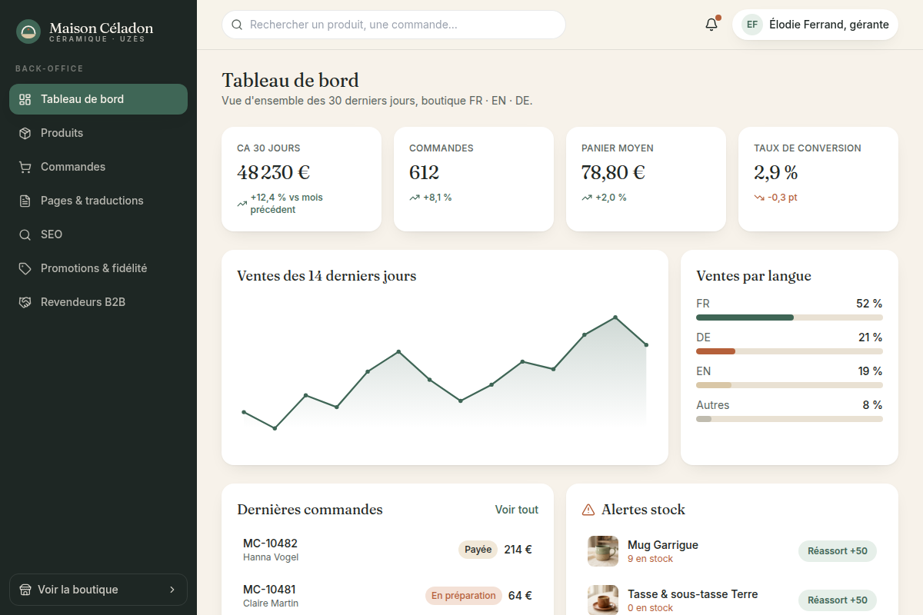
Task: Click Réassort +50 for Mug Garrigue
Action: click(x=838, y=551)
